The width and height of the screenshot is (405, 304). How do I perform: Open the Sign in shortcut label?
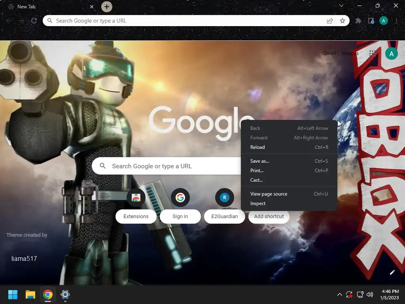[x=180, y=217]
